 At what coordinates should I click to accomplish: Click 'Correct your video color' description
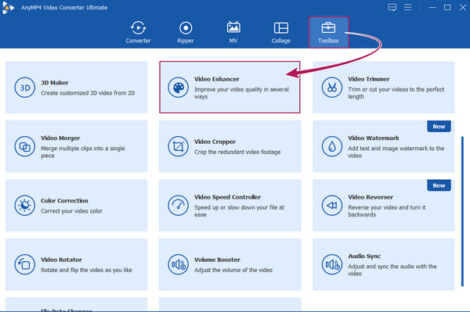tap(71, 211)
